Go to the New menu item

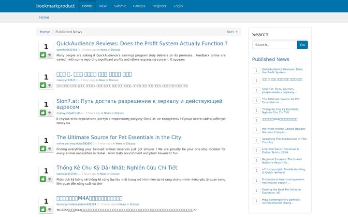[x=103, y=6]
